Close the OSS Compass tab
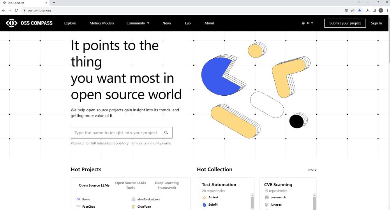 click(46, 3)
